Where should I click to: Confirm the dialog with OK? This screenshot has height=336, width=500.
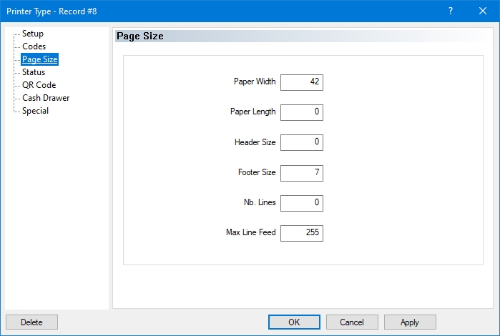(x=294, y=322)
